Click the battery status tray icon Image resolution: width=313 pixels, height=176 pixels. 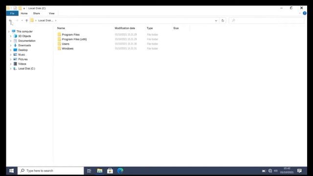click(x=264, y=171)
